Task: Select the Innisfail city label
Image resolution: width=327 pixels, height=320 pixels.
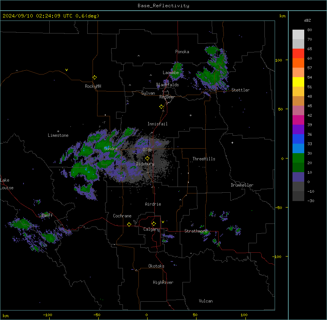Action: (x=157, y=124)
